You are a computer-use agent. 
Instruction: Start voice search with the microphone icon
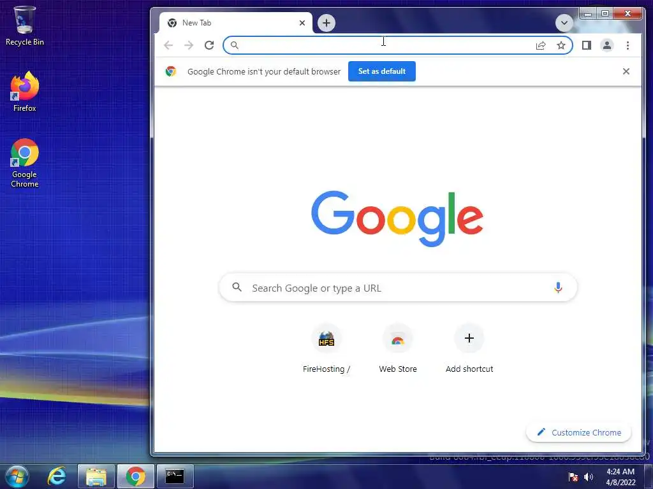click(x=558, y=287)
